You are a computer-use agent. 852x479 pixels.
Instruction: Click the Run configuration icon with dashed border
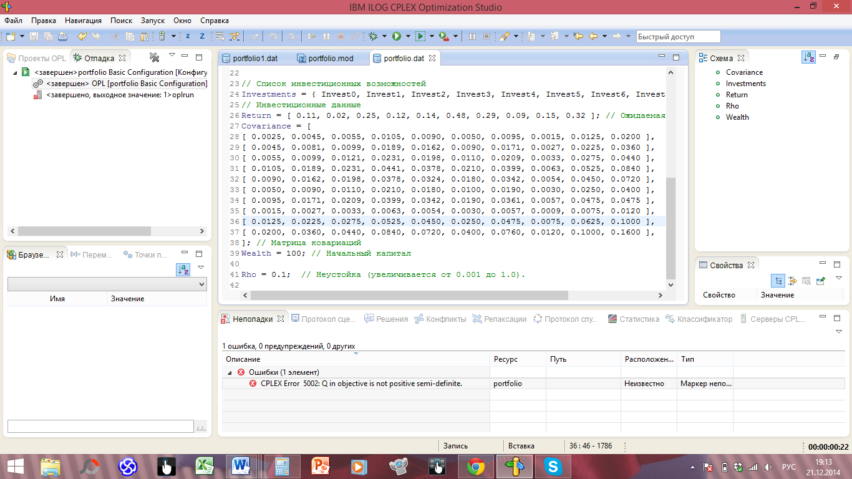420,37
